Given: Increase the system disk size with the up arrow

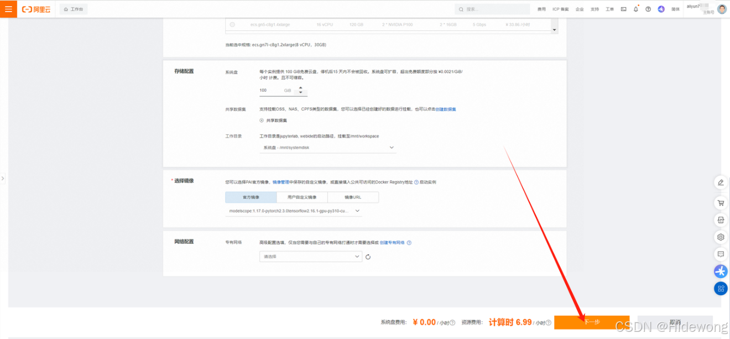Looking at the screenshot, I should click(x=300, y=87).
